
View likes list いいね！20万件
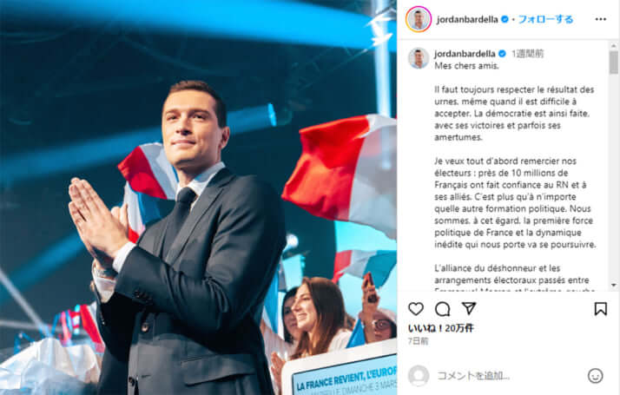pyautogui.click(x=441, y=328)
